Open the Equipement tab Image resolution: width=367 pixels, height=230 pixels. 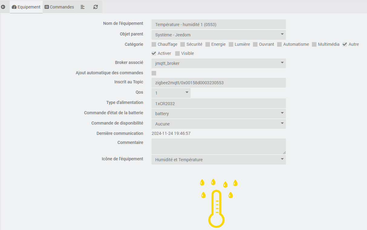click(x=26, y=7)
